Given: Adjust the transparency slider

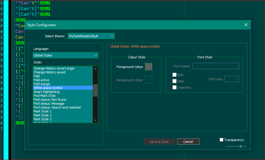Looking at the screenshot, I should [240, 146].
